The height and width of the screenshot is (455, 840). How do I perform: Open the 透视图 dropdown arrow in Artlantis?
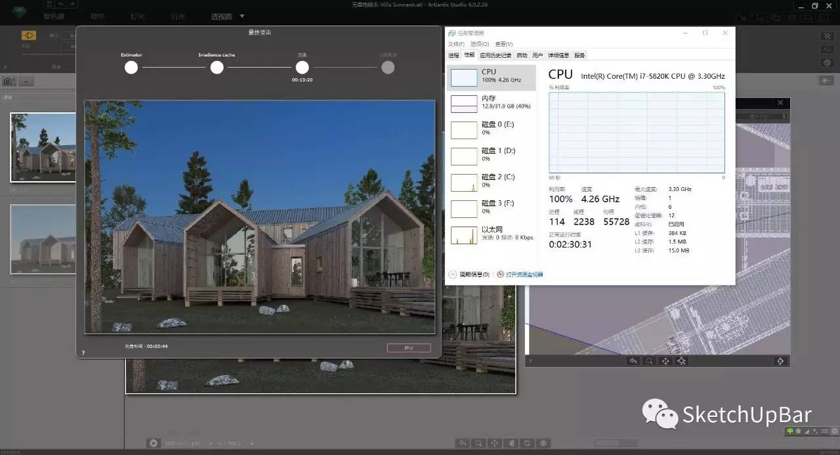(x=242, y=16)
